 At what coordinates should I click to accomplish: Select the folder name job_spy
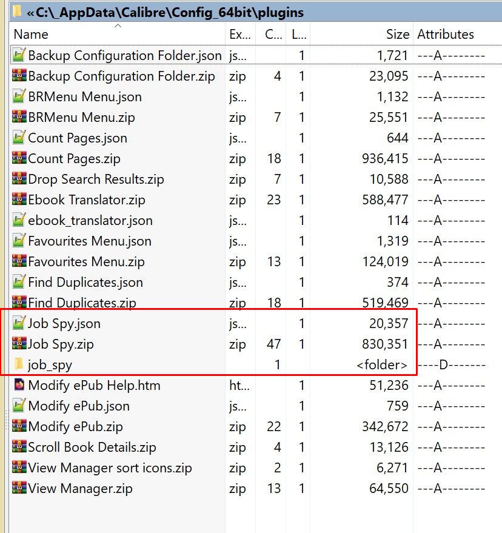[50, 365]
